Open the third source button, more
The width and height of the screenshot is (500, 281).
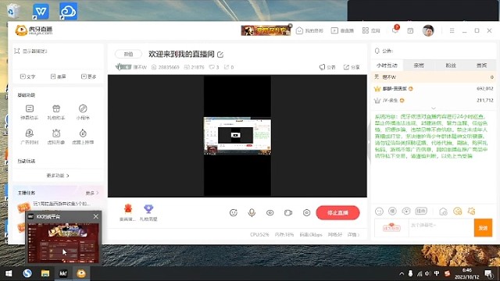pos(88,76)
